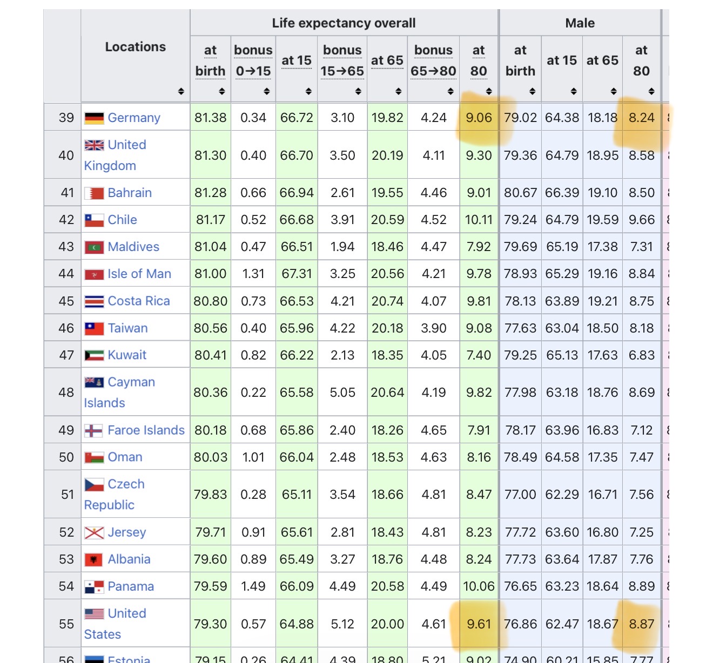This screenshot has width=713, height=663.
Task: Open the Panama link
Action: (131, 586)
